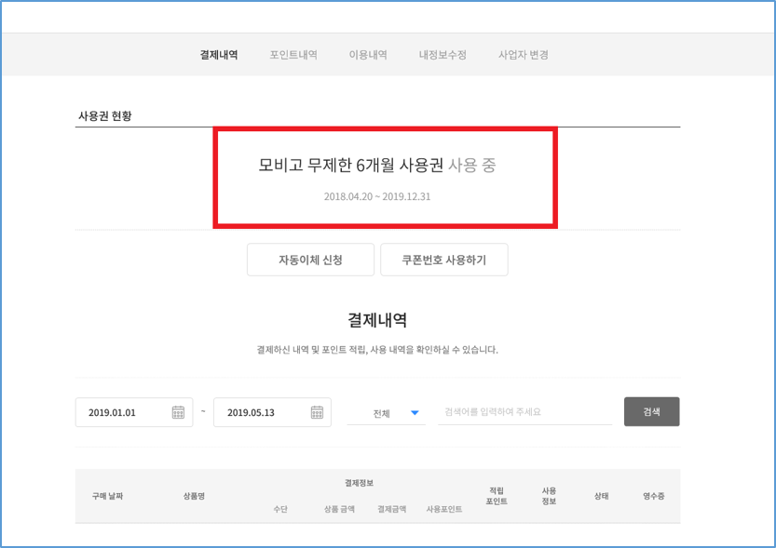The image size is (776, 548).
Task: Click the 수단 sub-column header
Action: point(280,509)
